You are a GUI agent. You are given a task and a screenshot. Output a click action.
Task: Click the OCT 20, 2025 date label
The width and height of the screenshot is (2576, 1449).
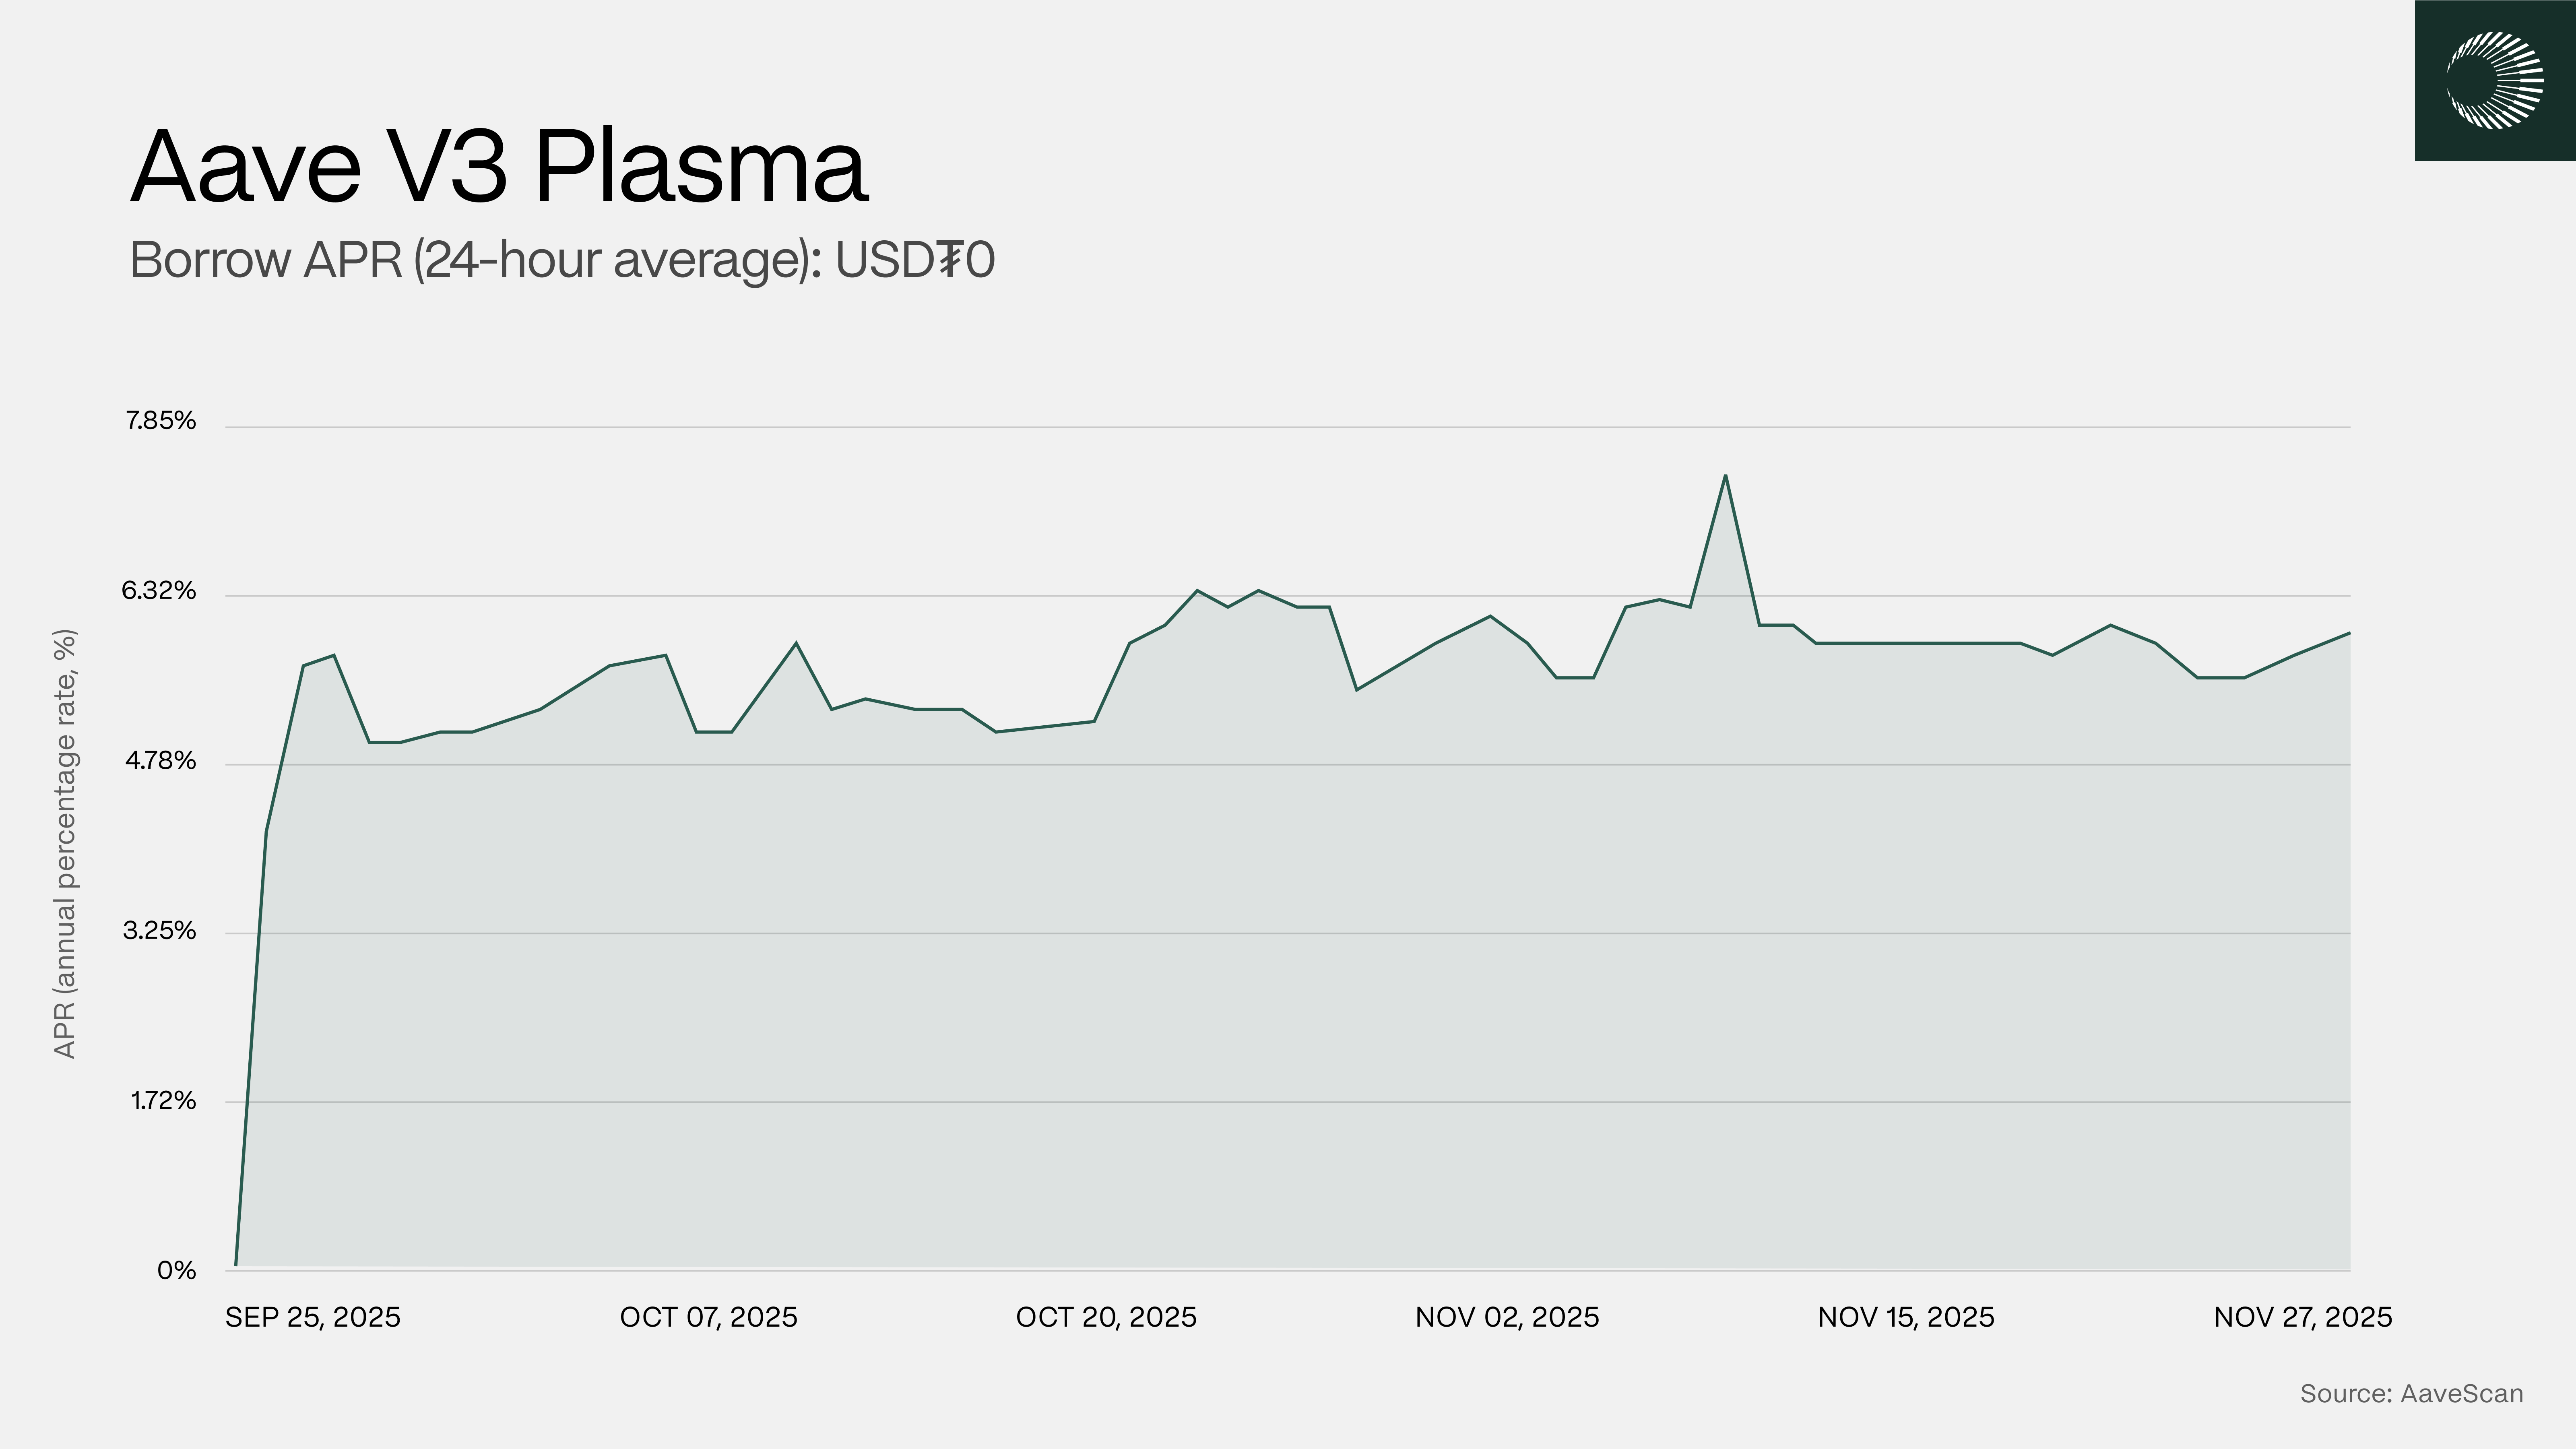pos(1106,1317)
